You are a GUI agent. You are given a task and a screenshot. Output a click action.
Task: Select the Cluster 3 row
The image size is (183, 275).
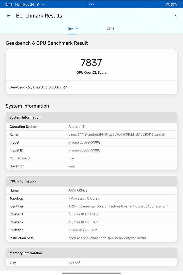tap(91, 230)
